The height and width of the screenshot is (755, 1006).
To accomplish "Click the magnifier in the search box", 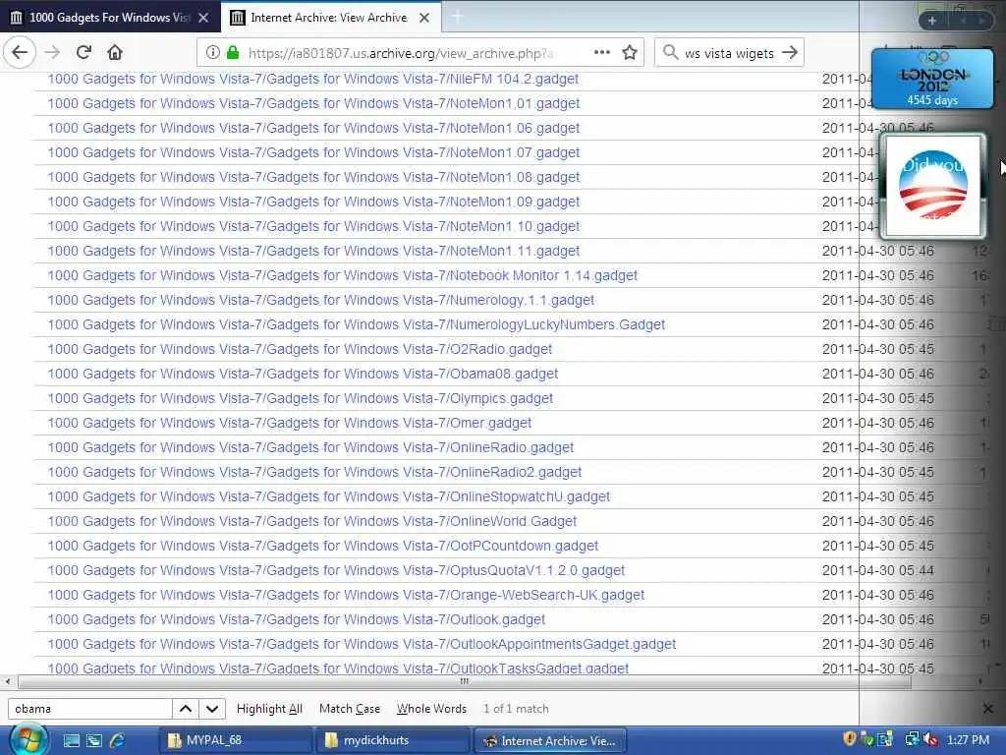I will tap(670, 53).
